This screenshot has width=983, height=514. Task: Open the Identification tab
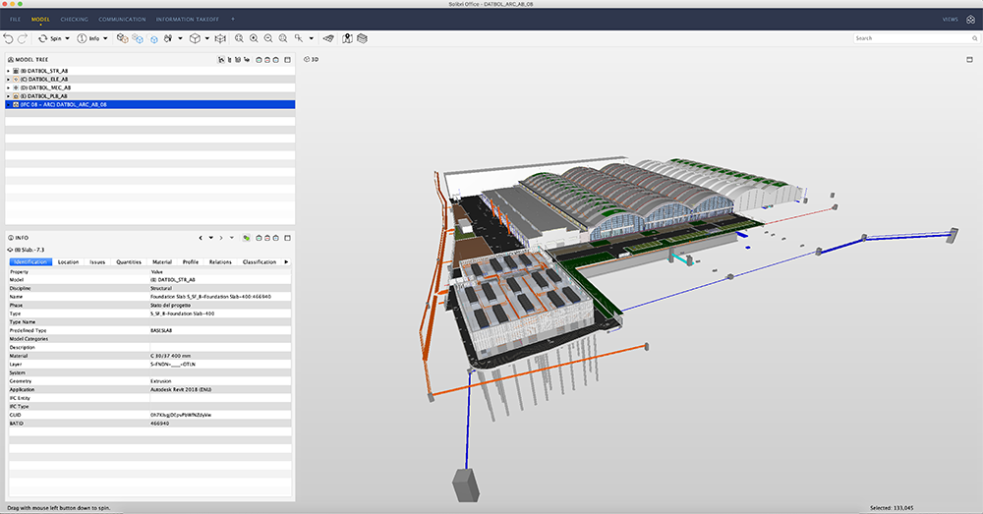click(30, 262)
